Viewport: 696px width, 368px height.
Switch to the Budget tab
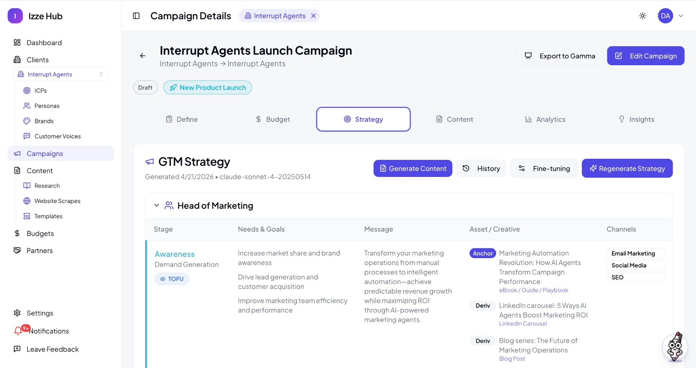(273, 119)
